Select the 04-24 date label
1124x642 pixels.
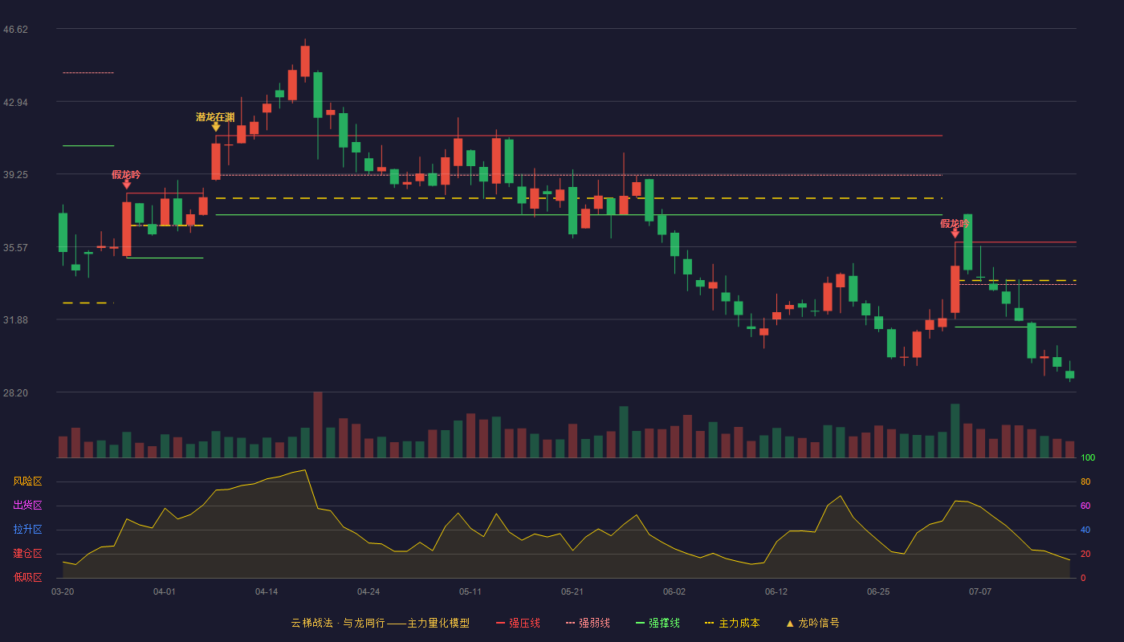click(x=369, y=591)
